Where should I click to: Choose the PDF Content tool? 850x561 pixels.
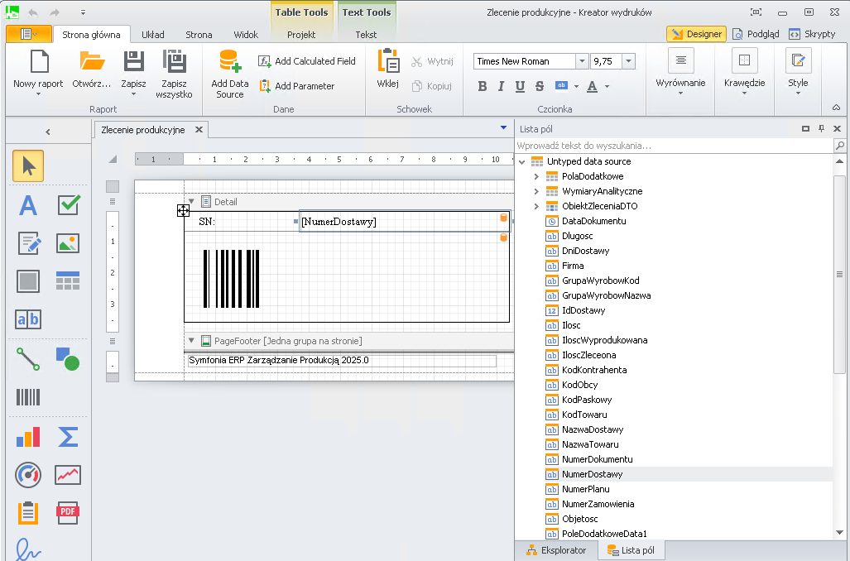(68, 513)
